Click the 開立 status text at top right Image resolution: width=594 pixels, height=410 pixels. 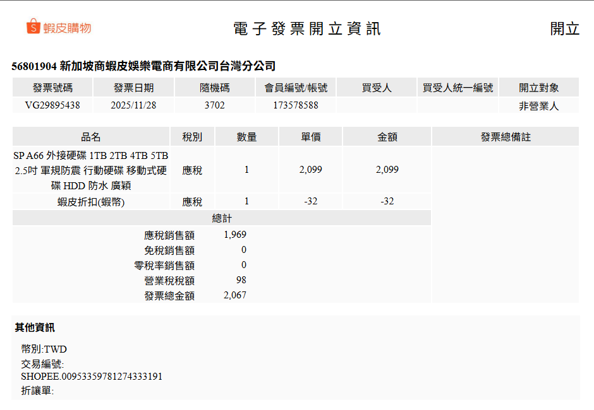(x=564, y=29)
